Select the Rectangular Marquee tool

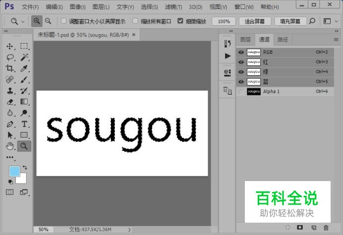(x=24, y=46)
